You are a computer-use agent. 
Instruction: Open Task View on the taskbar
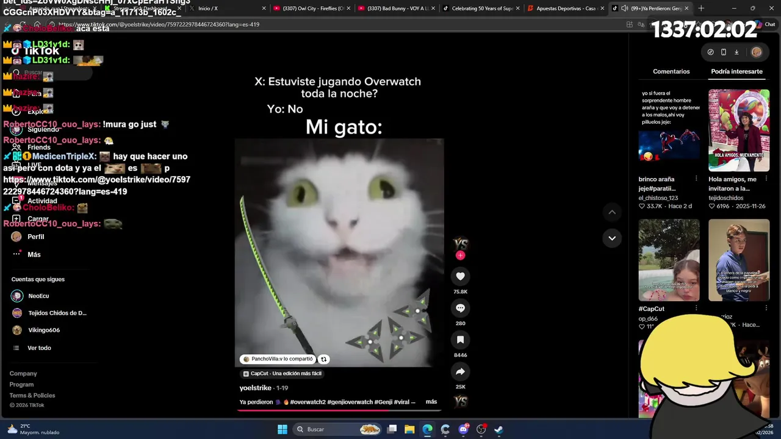coord(392,429)
